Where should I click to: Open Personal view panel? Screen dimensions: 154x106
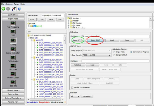(x=13, y=102)
